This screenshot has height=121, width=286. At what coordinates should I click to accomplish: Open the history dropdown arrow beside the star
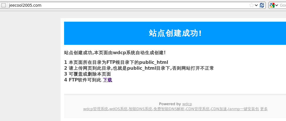pos(256,5)
